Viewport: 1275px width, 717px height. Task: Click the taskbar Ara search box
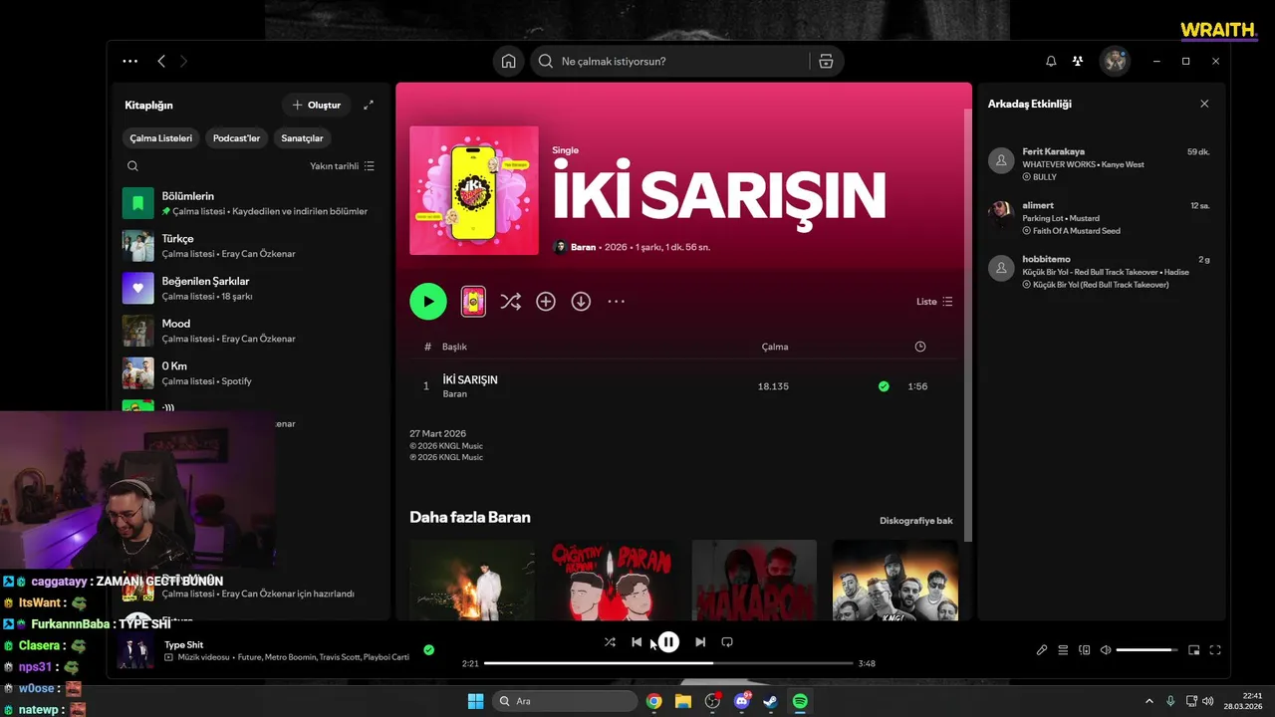pyautogui.click(x=565, y=701)
